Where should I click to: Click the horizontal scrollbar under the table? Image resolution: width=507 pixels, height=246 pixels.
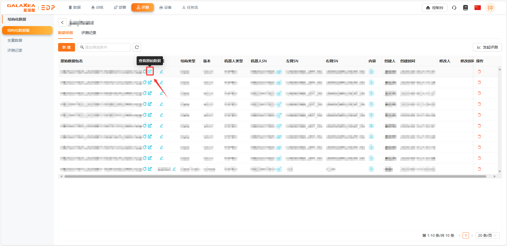click(275, 176)
